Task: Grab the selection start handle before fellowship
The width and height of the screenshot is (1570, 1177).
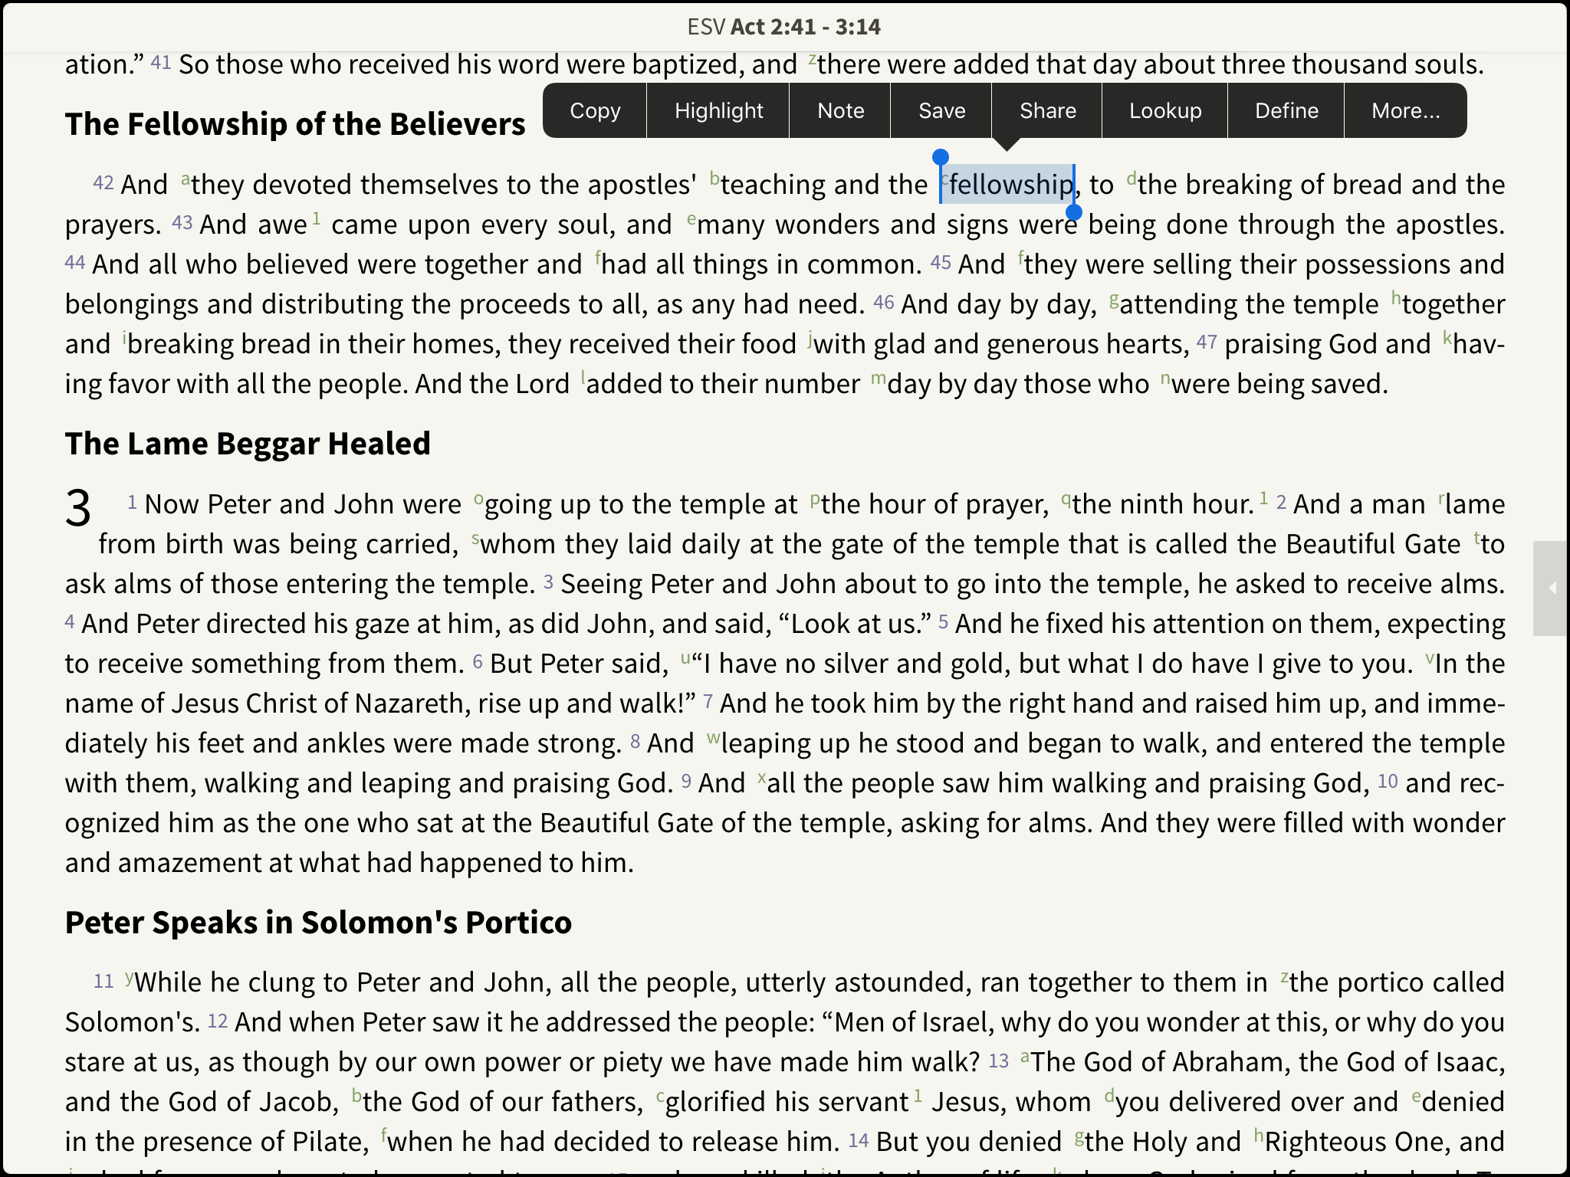Action: (x=941, y=159)
